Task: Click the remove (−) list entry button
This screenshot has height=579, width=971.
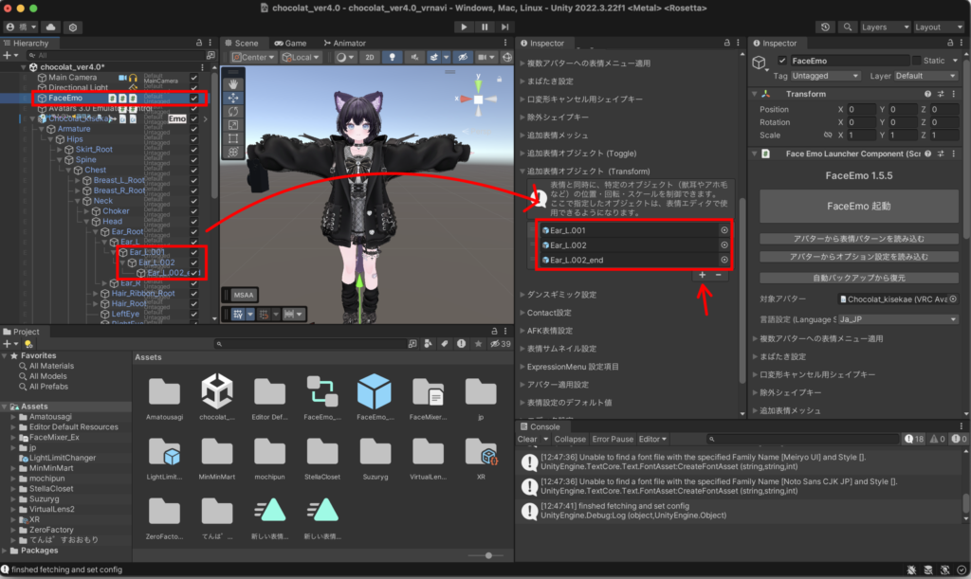Action: 719,275
